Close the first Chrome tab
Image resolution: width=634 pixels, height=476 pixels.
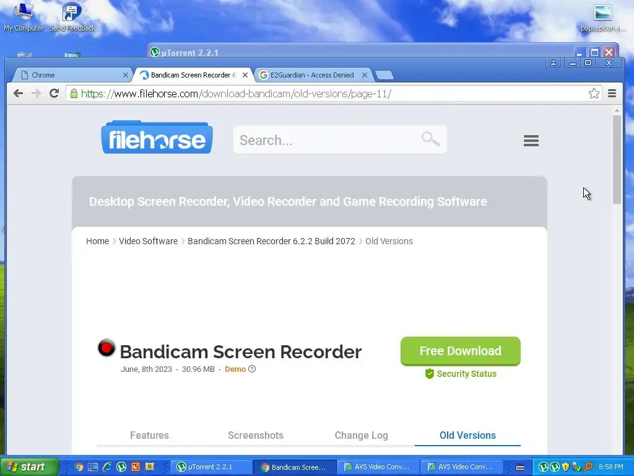125,75
